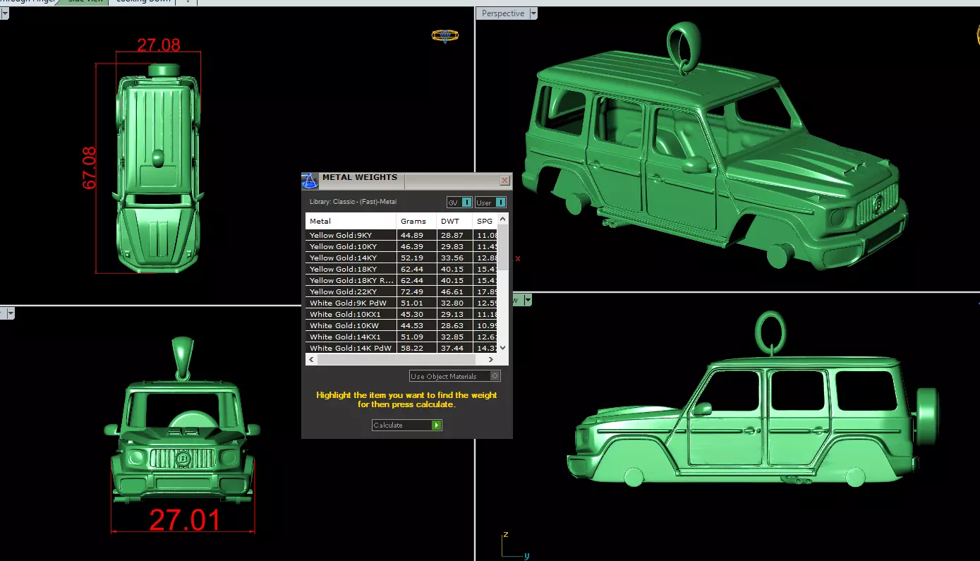Click the 27.01 front width dimension label

(185, 520)
